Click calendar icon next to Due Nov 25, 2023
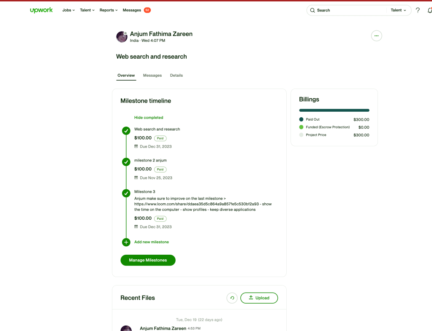The height and width of the screenshot is (331, 432). pos(136,178)
